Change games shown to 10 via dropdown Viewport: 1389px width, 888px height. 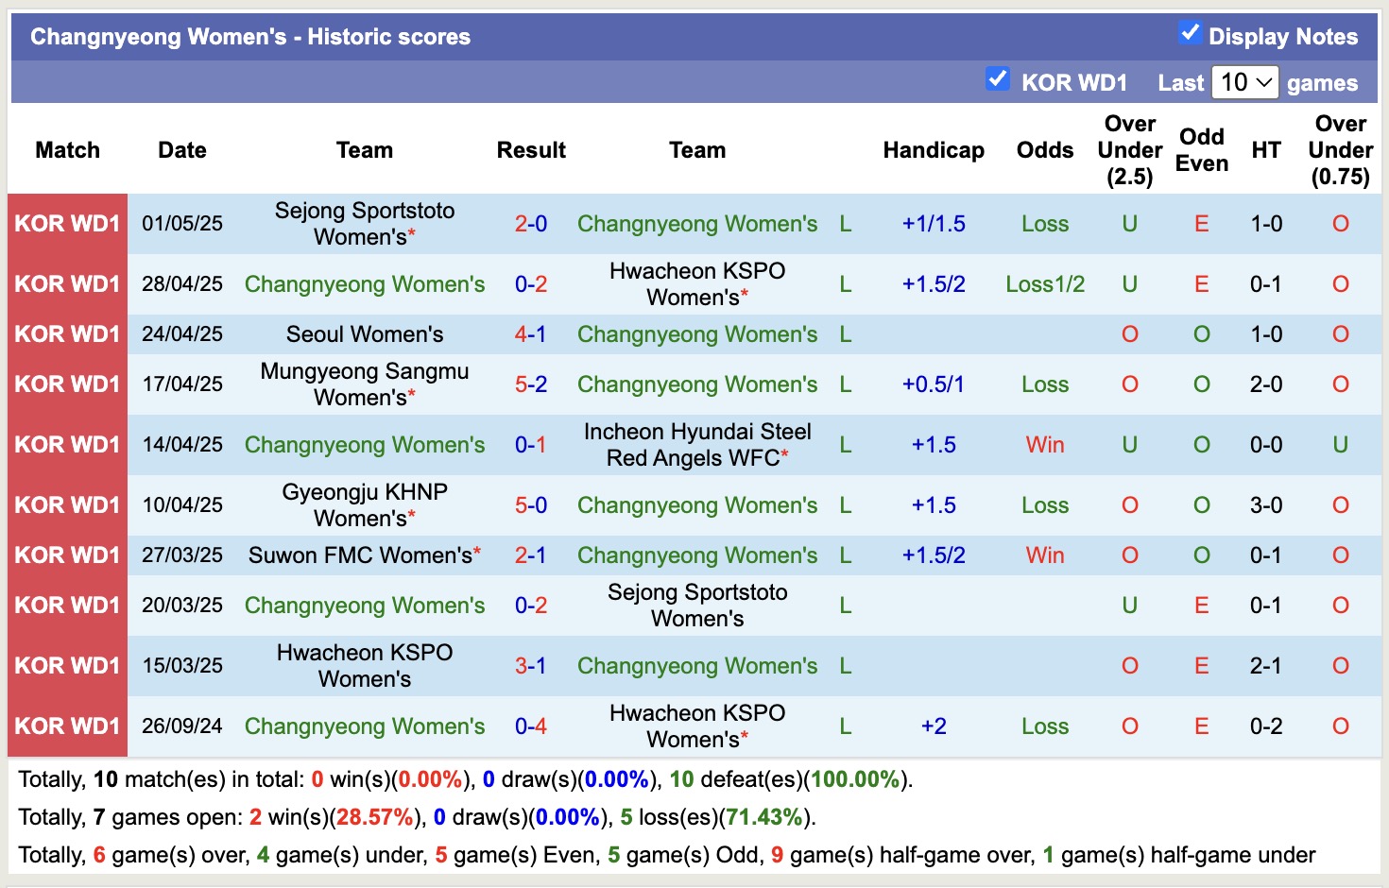[1244, 82]
